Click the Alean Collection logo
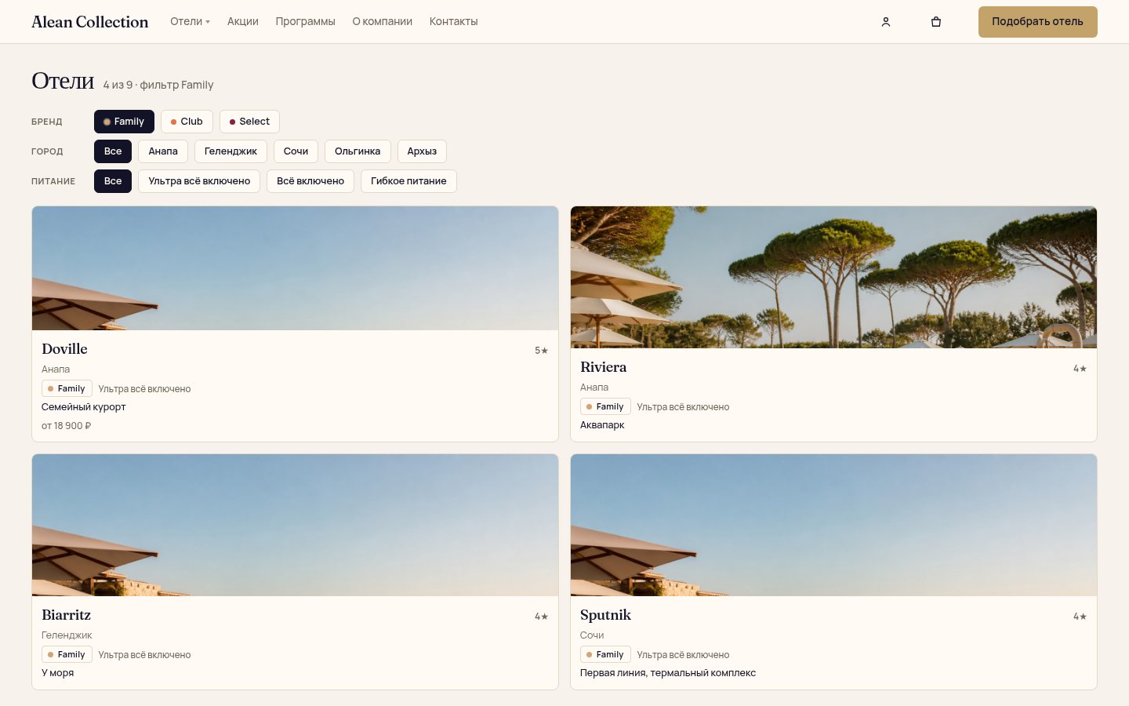1129x706 pixels. [x=90, y=22]
